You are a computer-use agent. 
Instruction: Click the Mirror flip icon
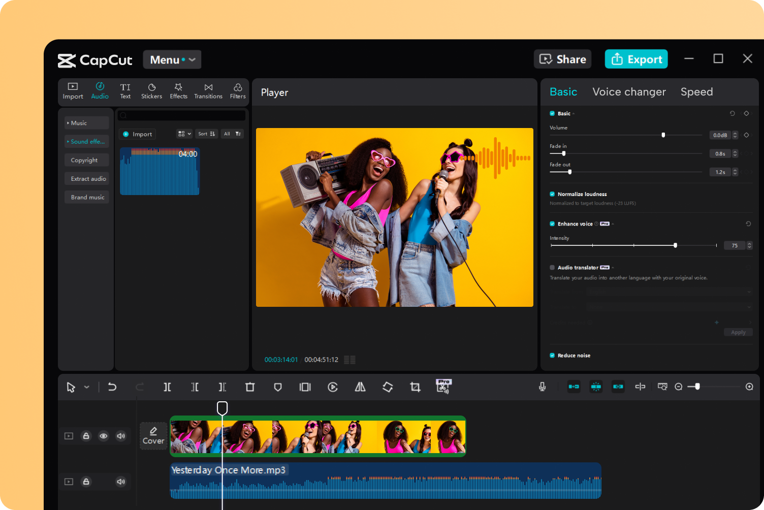coord(360,387)
